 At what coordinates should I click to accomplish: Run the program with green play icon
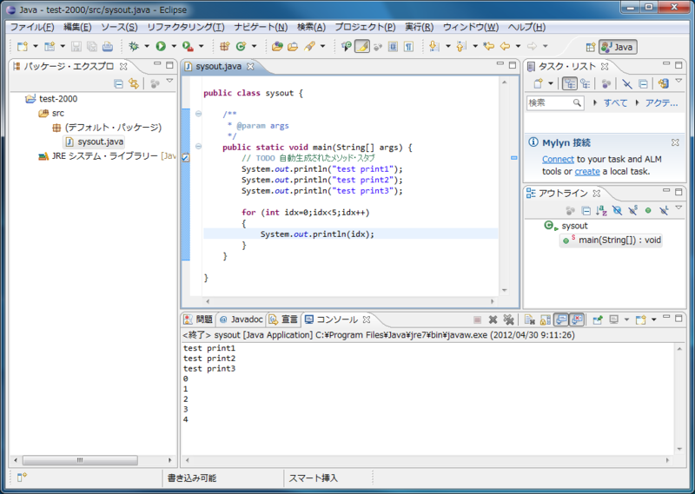(x=161, y=46)
